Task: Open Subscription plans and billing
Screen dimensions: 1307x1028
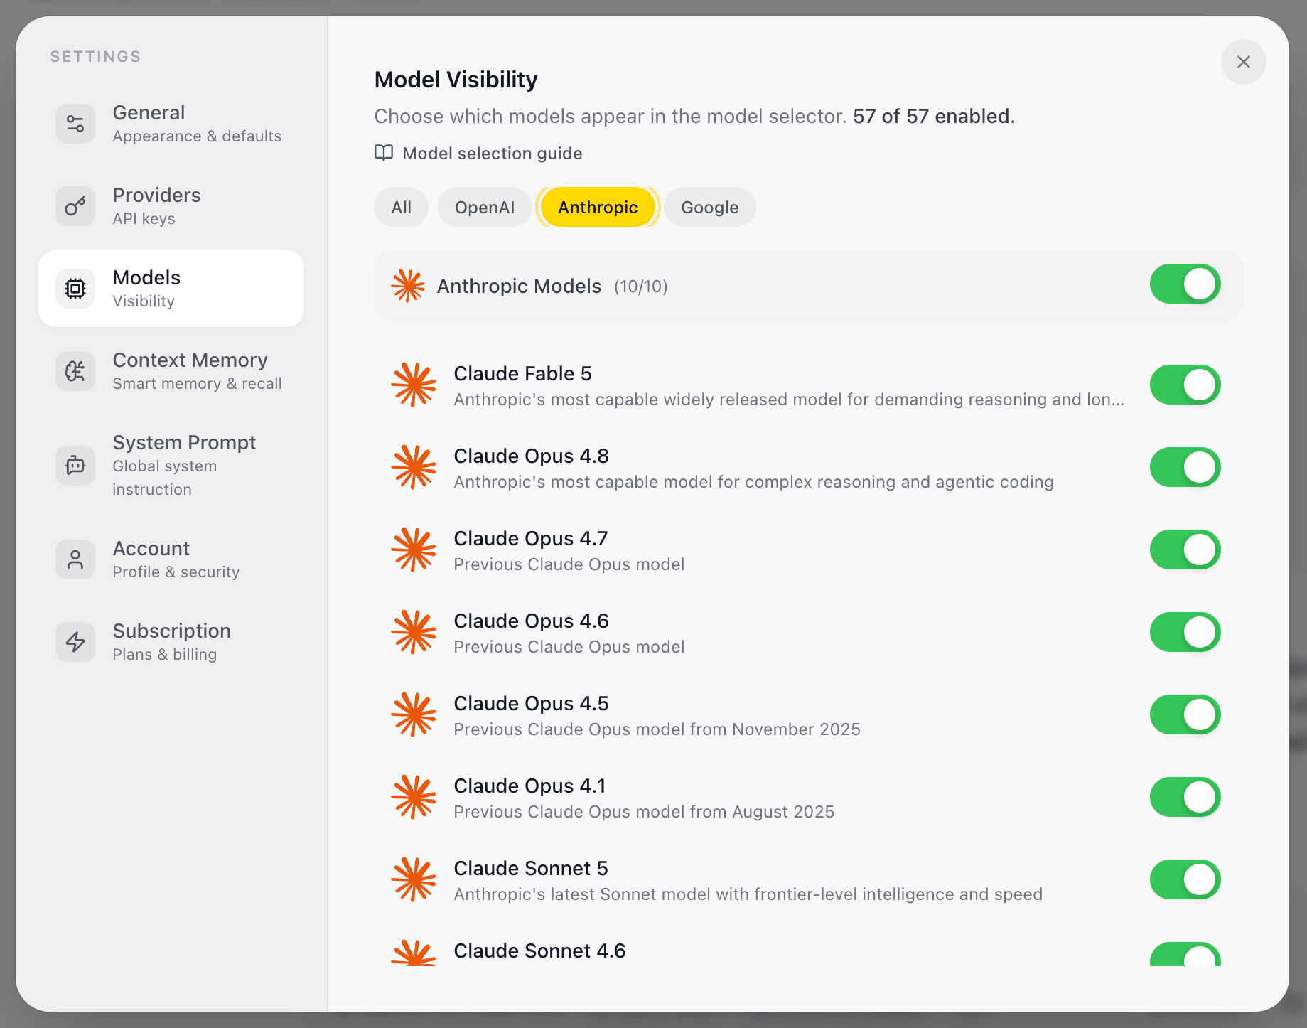Action: [171, 642]
